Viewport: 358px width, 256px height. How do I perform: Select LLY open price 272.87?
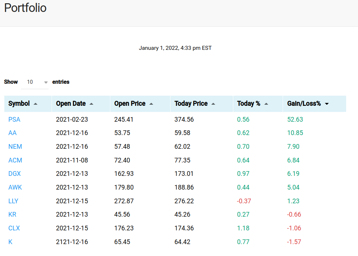[124, 201]
